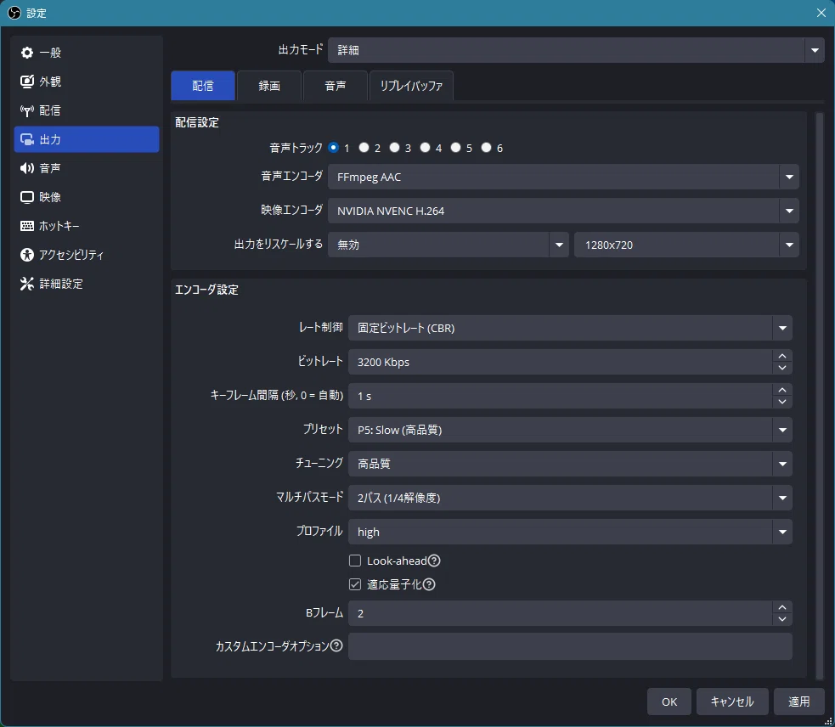Click the 適用 button

pyautogui.click(x=798, y=702)
